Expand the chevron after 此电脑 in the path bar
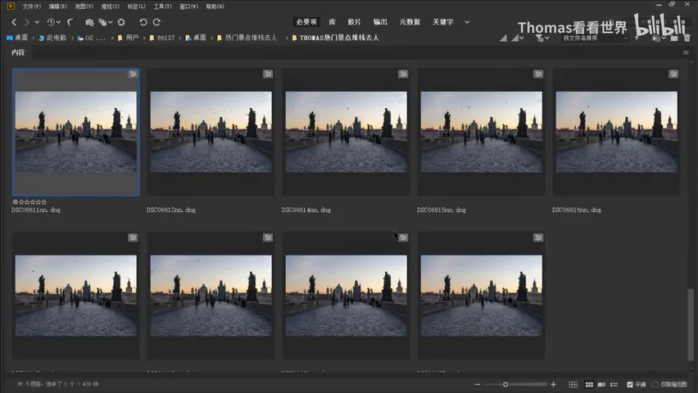698x393 pixels. (72, 38)
